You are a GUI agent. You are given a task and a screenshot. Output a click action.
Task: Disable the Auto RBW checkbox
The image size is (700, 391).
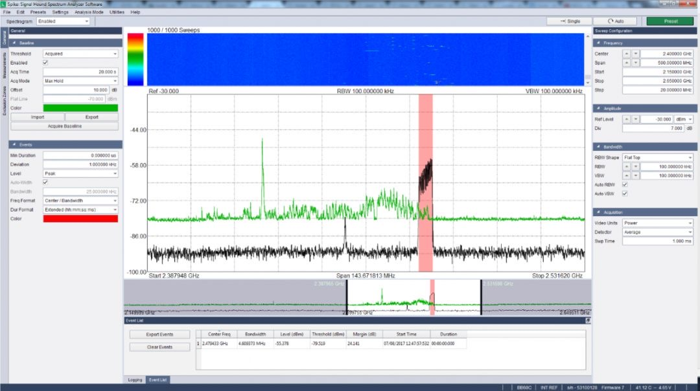(x=625, y=184)
